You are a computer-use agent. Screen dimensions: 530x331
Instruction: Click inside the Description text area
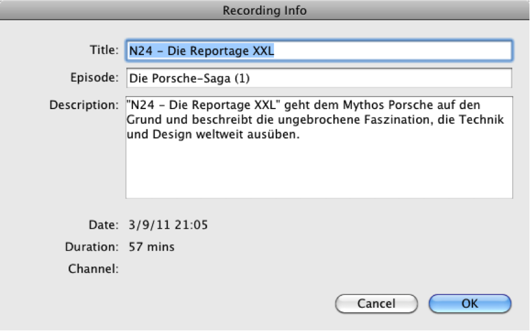[x=319, y=147]
